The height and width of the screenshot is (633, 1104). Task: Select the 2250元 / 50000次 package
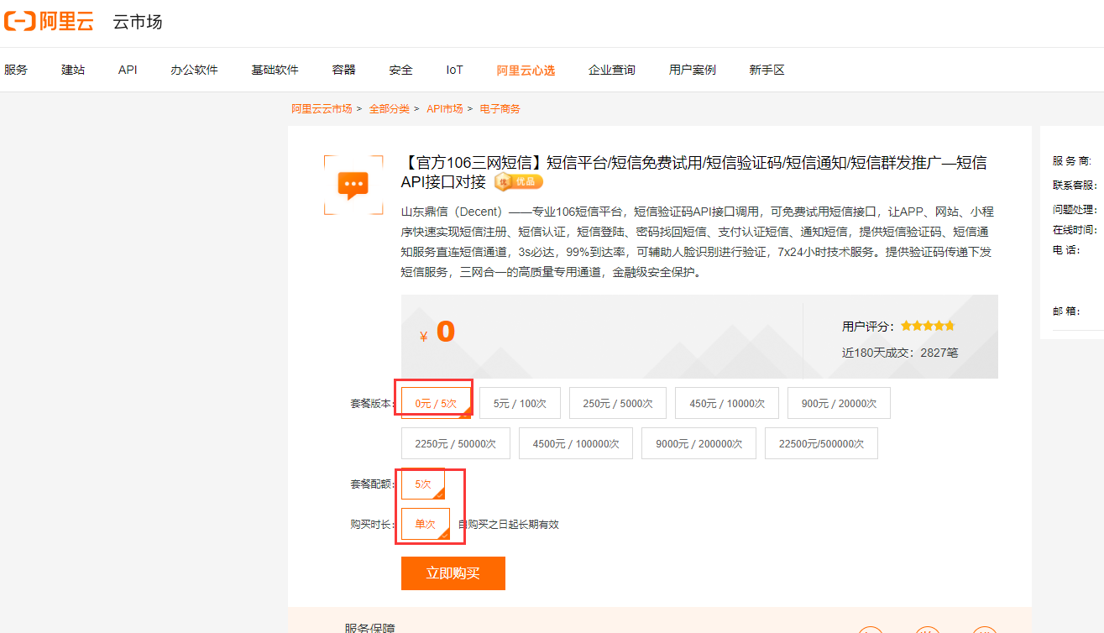point(456,443)
